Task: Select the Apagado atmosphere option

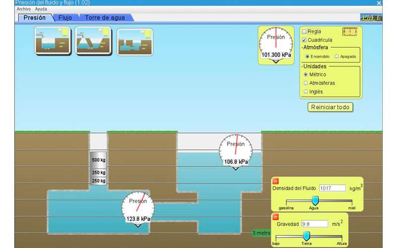Action: pyautogui.click(x=337, y=57)
